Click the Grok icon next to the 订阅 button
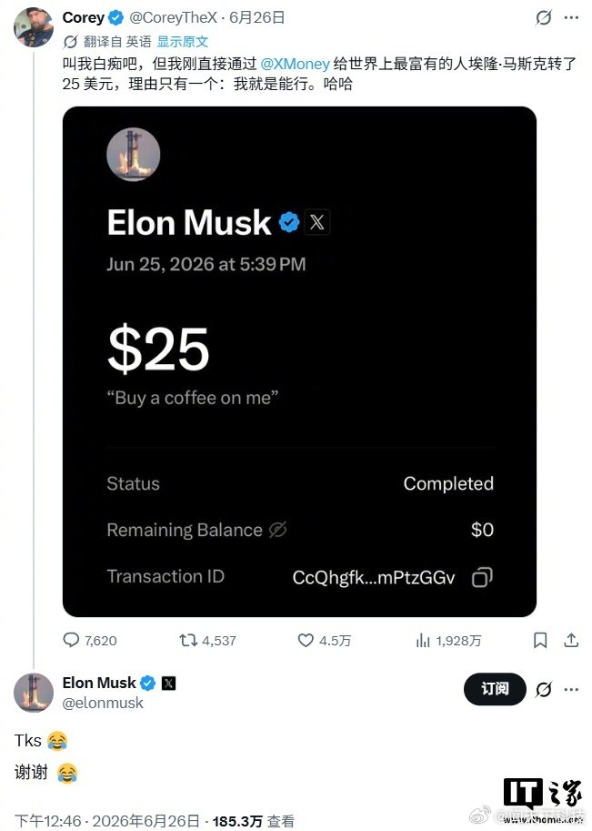This screenshot has height=831, width=592. (x=543, y=690)
